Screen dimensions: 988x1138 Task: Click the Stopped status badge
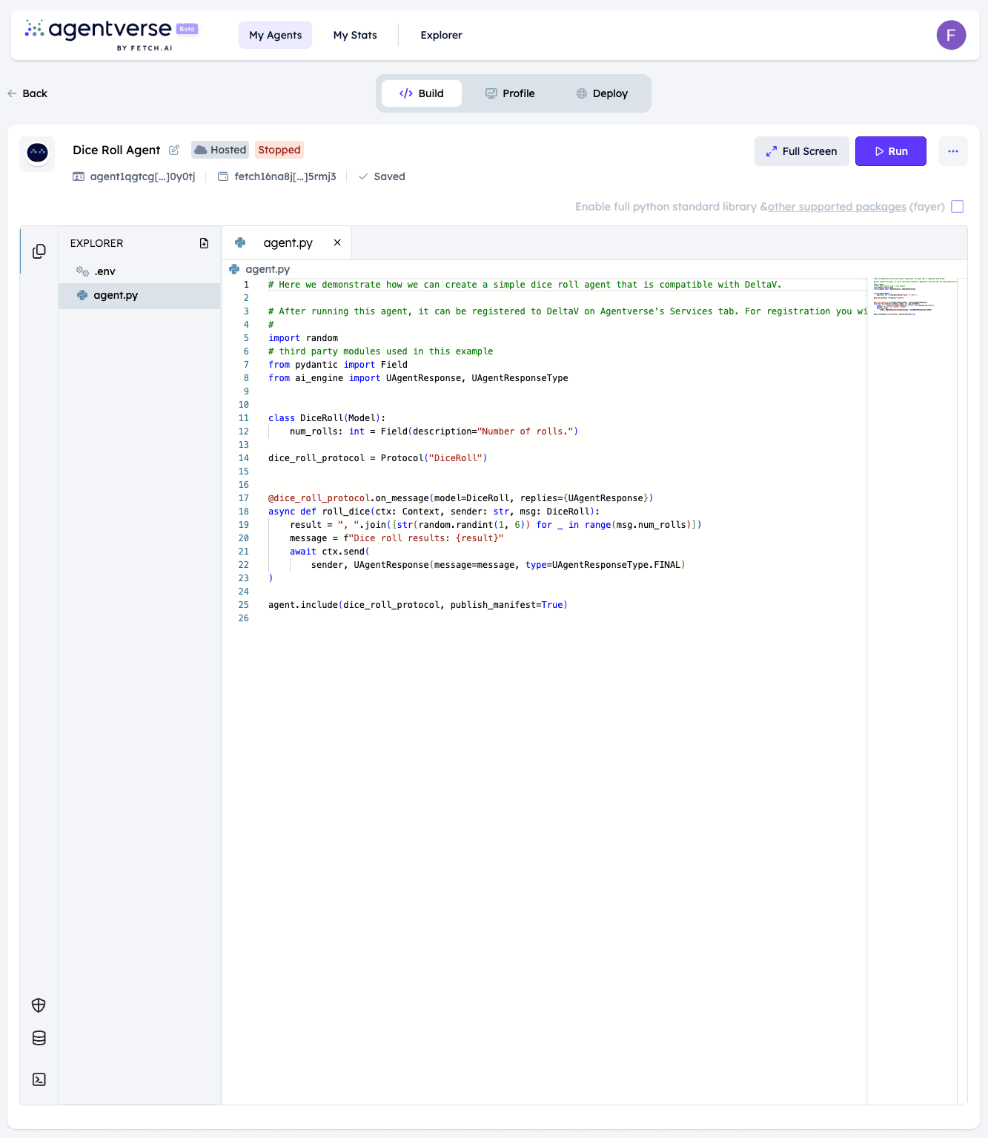point(279,150)
